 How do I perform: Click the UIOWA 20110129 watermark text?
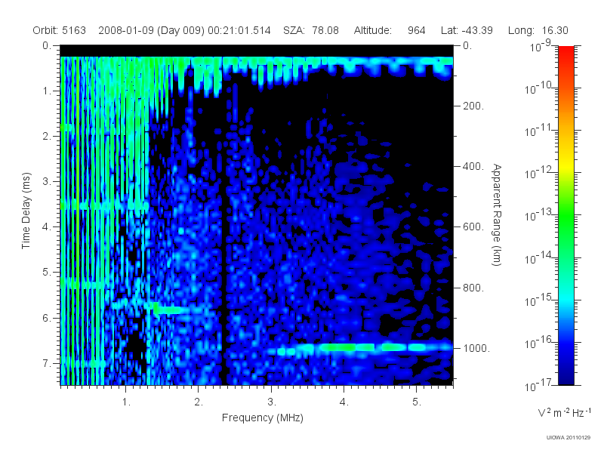(x=569, y=437)
